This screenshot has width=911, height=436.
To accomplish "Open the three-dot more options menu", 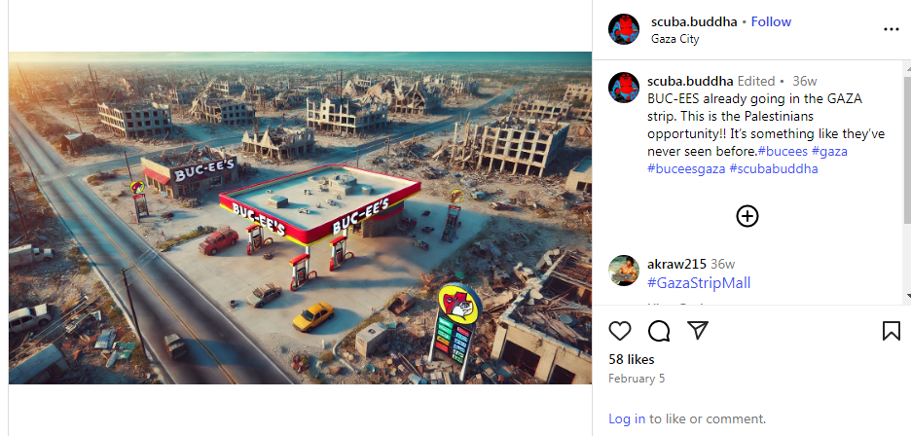I will 892,29.
